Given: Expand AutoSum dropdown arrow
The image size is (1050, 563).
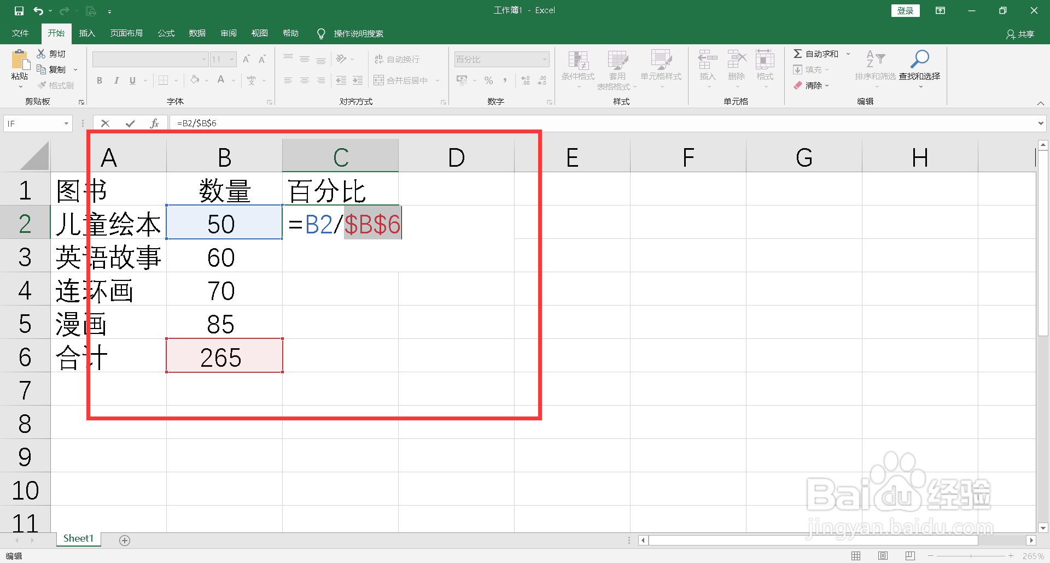Looking at the screenshot, I should click(848, 54).
